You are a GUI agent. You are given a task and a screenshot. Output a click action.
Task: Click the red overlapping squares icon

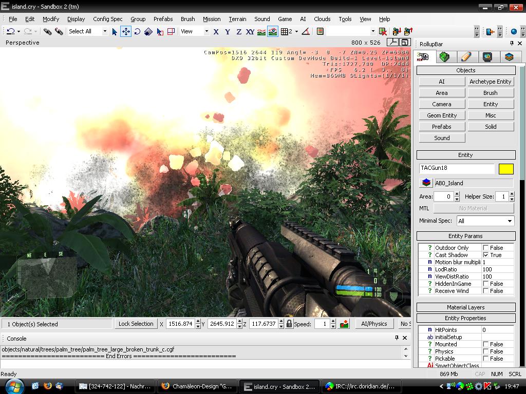coord(171,31)
